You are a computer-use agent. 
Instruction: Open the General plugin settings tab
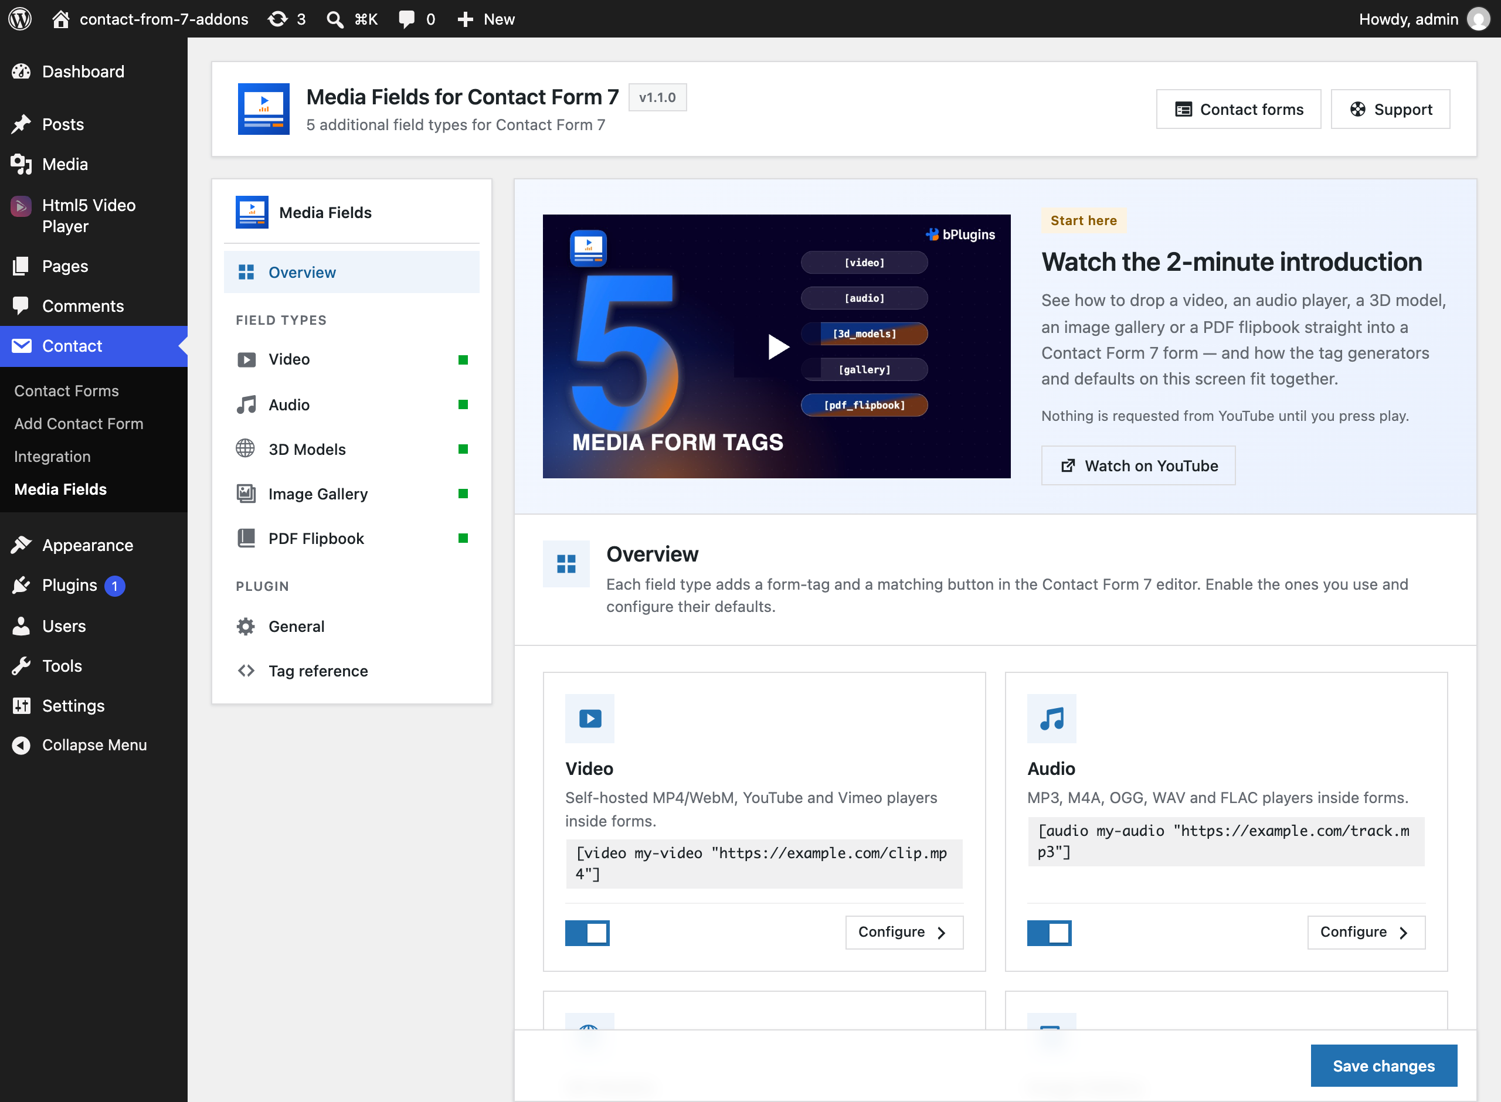352,627
